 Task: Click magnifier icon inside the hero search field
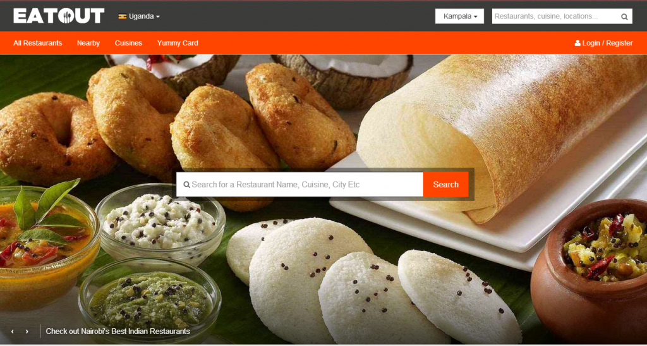[186, 185]
